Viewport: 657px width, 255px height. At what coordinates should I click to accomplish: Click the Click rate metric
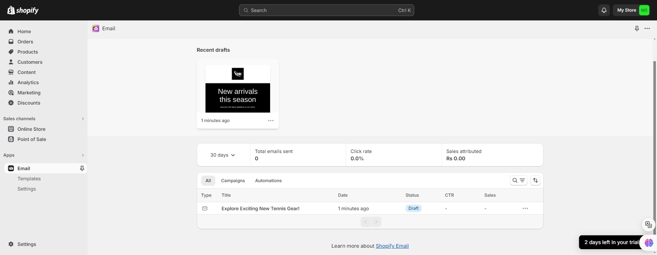click(393, 155)
